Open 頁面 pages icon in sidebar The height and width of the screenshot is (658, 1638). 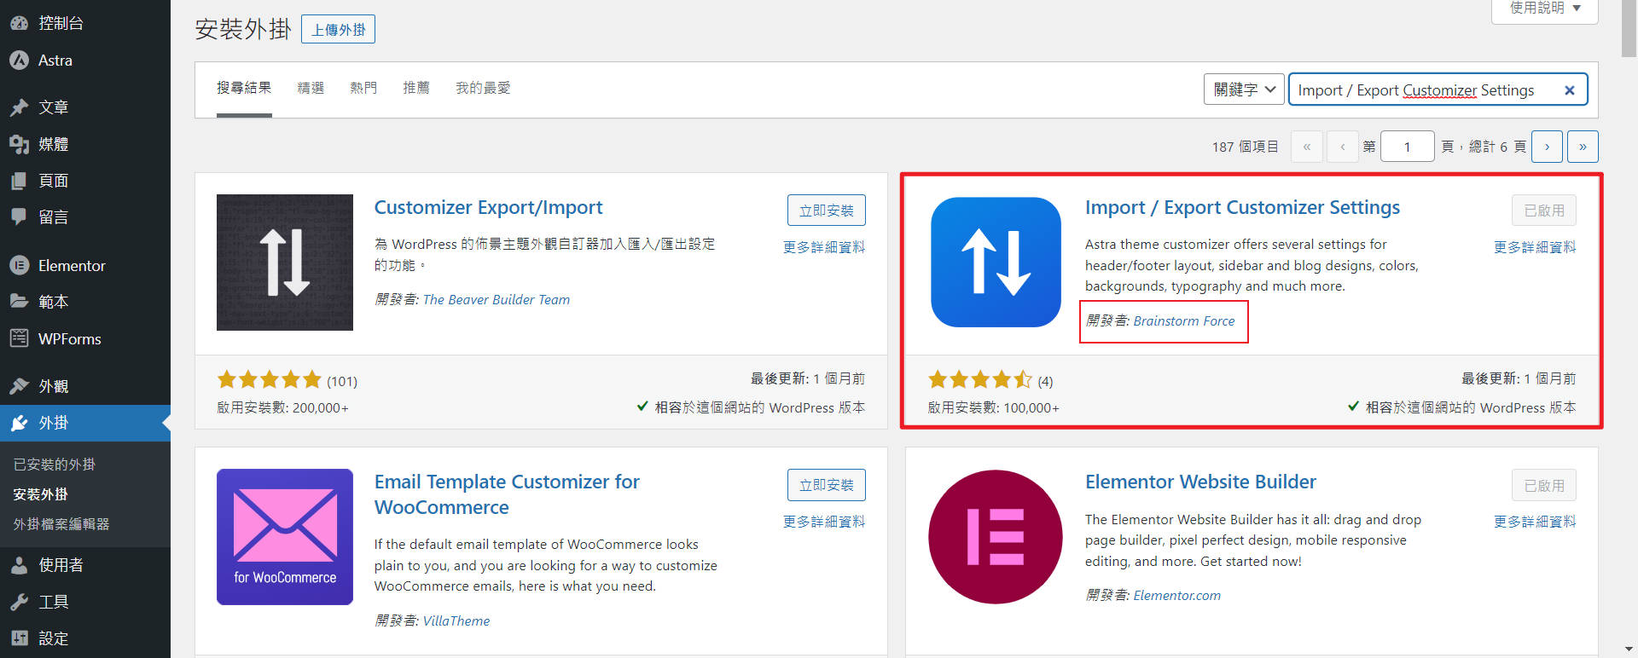(19, 181)
